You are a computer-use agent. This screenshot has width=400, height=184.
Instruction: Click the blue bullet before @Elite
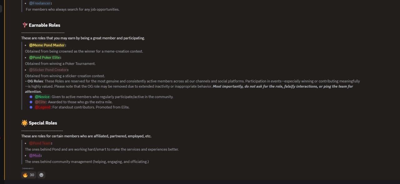pyautogui.click(x=31, y=102)
